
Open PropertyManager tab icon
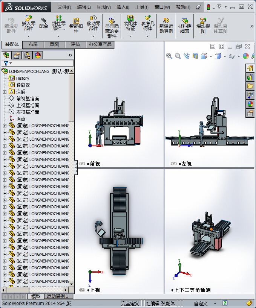(x=17, y=55)
